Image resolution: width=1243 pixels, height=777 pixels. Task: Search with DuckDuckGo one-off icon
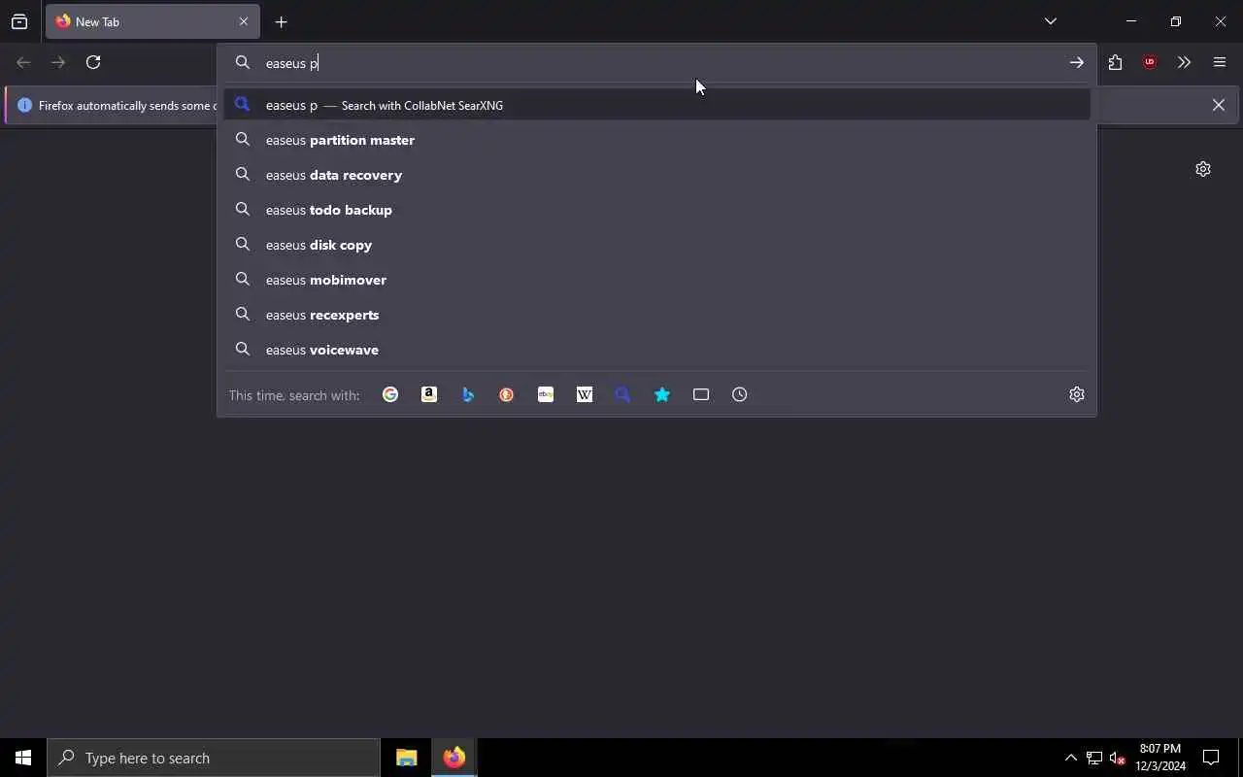tap(507, 394)
